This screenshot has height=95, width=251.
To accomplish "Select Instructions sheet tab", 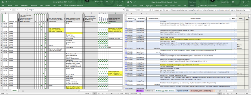I will (149, 91).
